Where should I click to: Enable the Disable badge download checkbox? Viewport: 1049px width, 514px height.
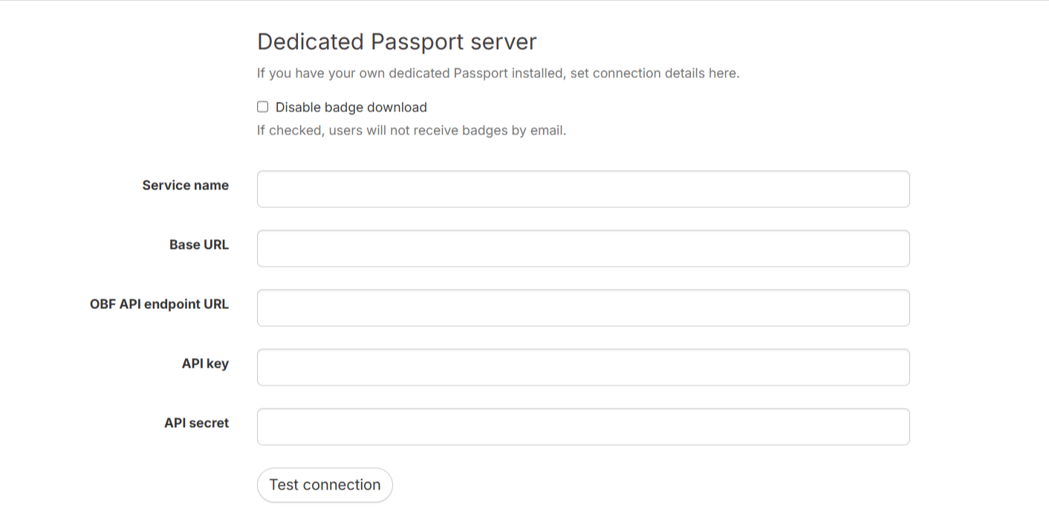[262, 107]
